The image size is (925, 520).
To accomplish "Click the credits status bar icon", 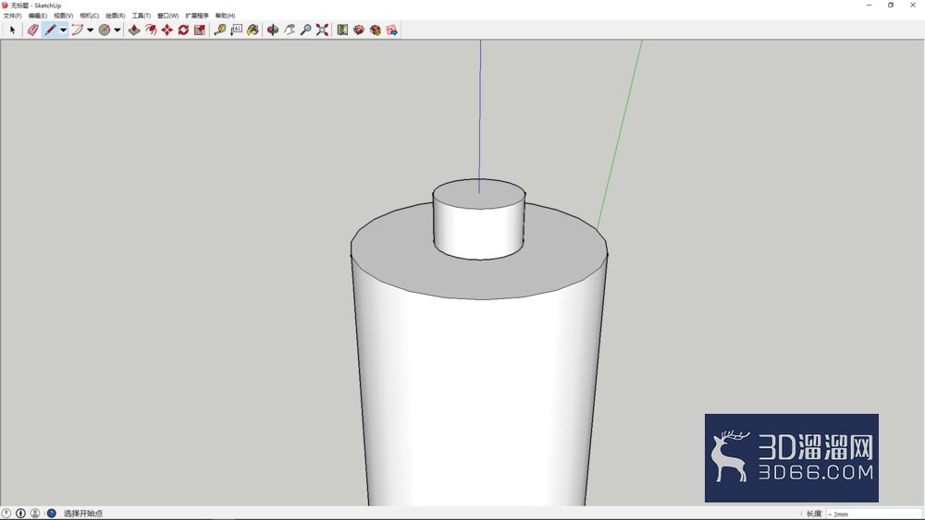I will click(20, 513).
